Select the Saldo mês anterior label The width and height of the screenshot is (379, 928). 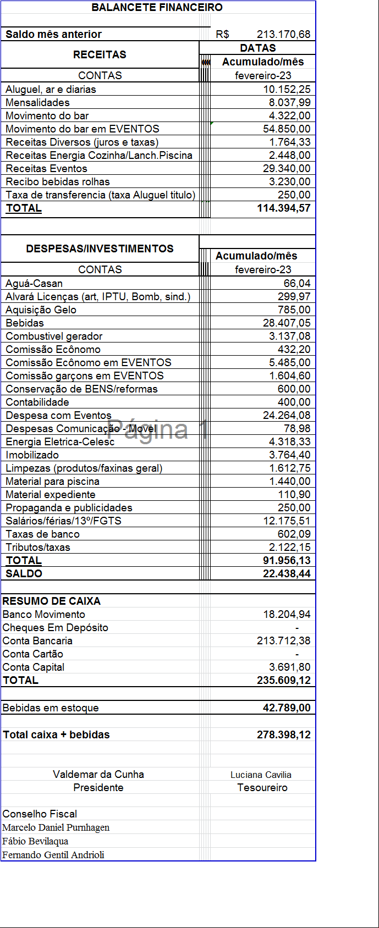click(x=53, y=34)
